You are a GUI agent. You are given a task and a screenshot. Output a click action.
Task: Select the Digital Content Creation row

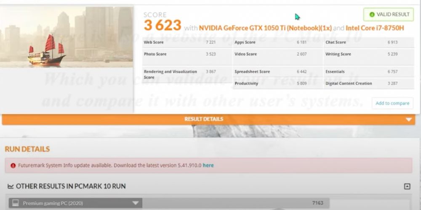click(369, 83)
